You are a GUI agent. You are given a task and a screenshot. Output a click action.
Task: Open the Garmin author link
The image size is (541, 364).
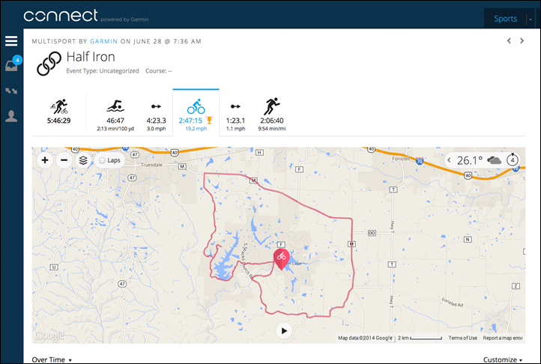pyautogui.click(x=103, y=41)
